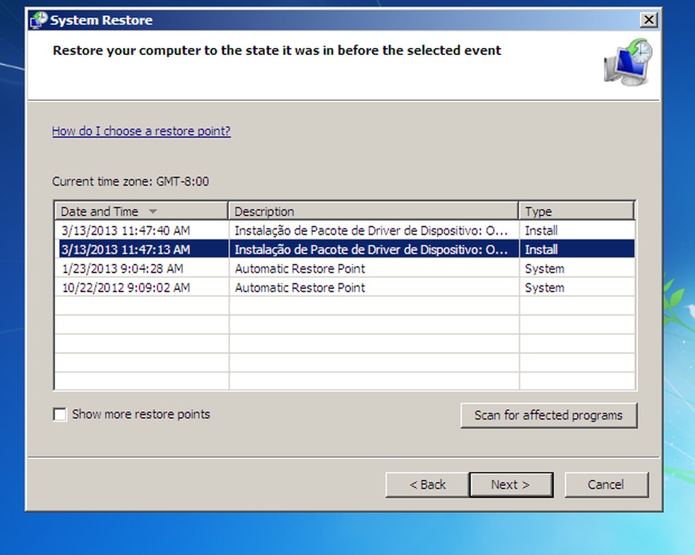Viewport: 695px width, 555px height.
Task: Click the System Restore computer clock graphic
Action: click(629, 62)
